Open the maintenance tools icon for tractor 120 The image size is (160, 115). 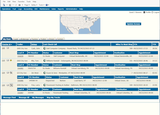[x=11, y=73]
